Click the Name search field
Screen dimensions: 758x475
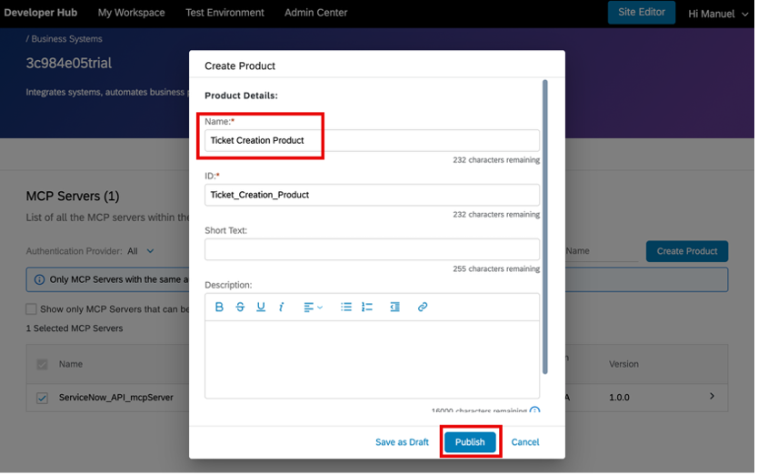[602, 251]
